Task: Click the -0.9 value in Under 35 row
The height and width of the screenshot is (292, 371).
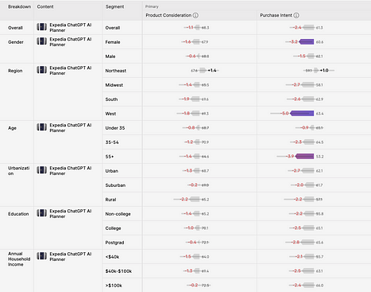Action: tap(305, 127)
